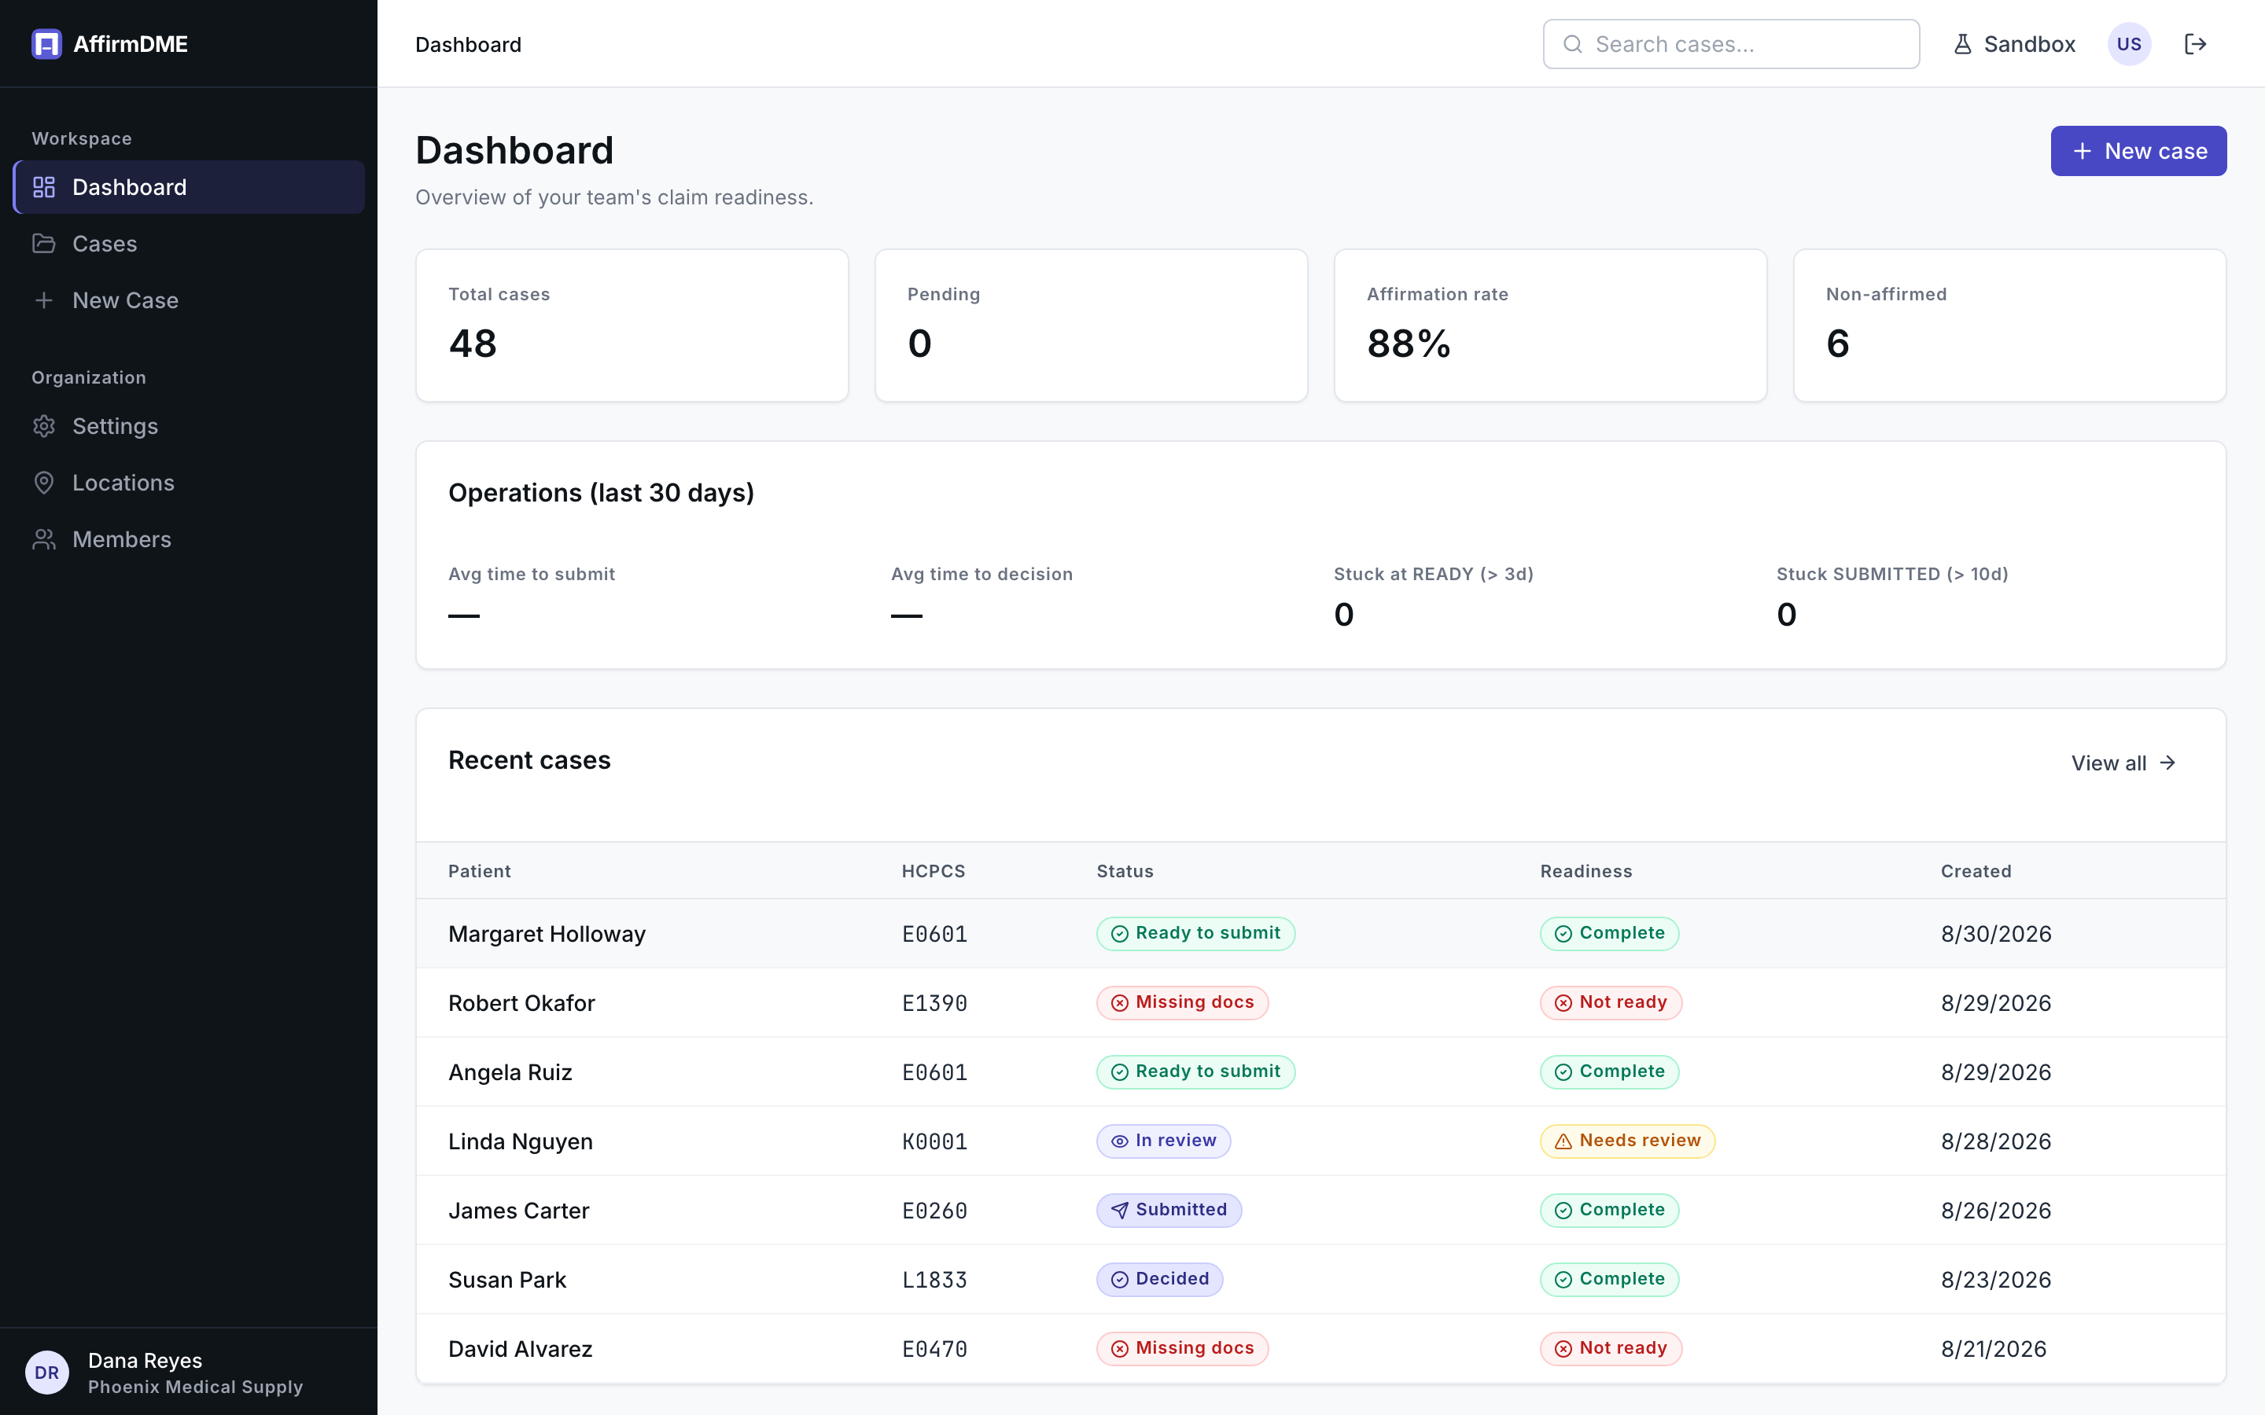
Task: Click the Sandbox flask indicator
Action: 2014,44
